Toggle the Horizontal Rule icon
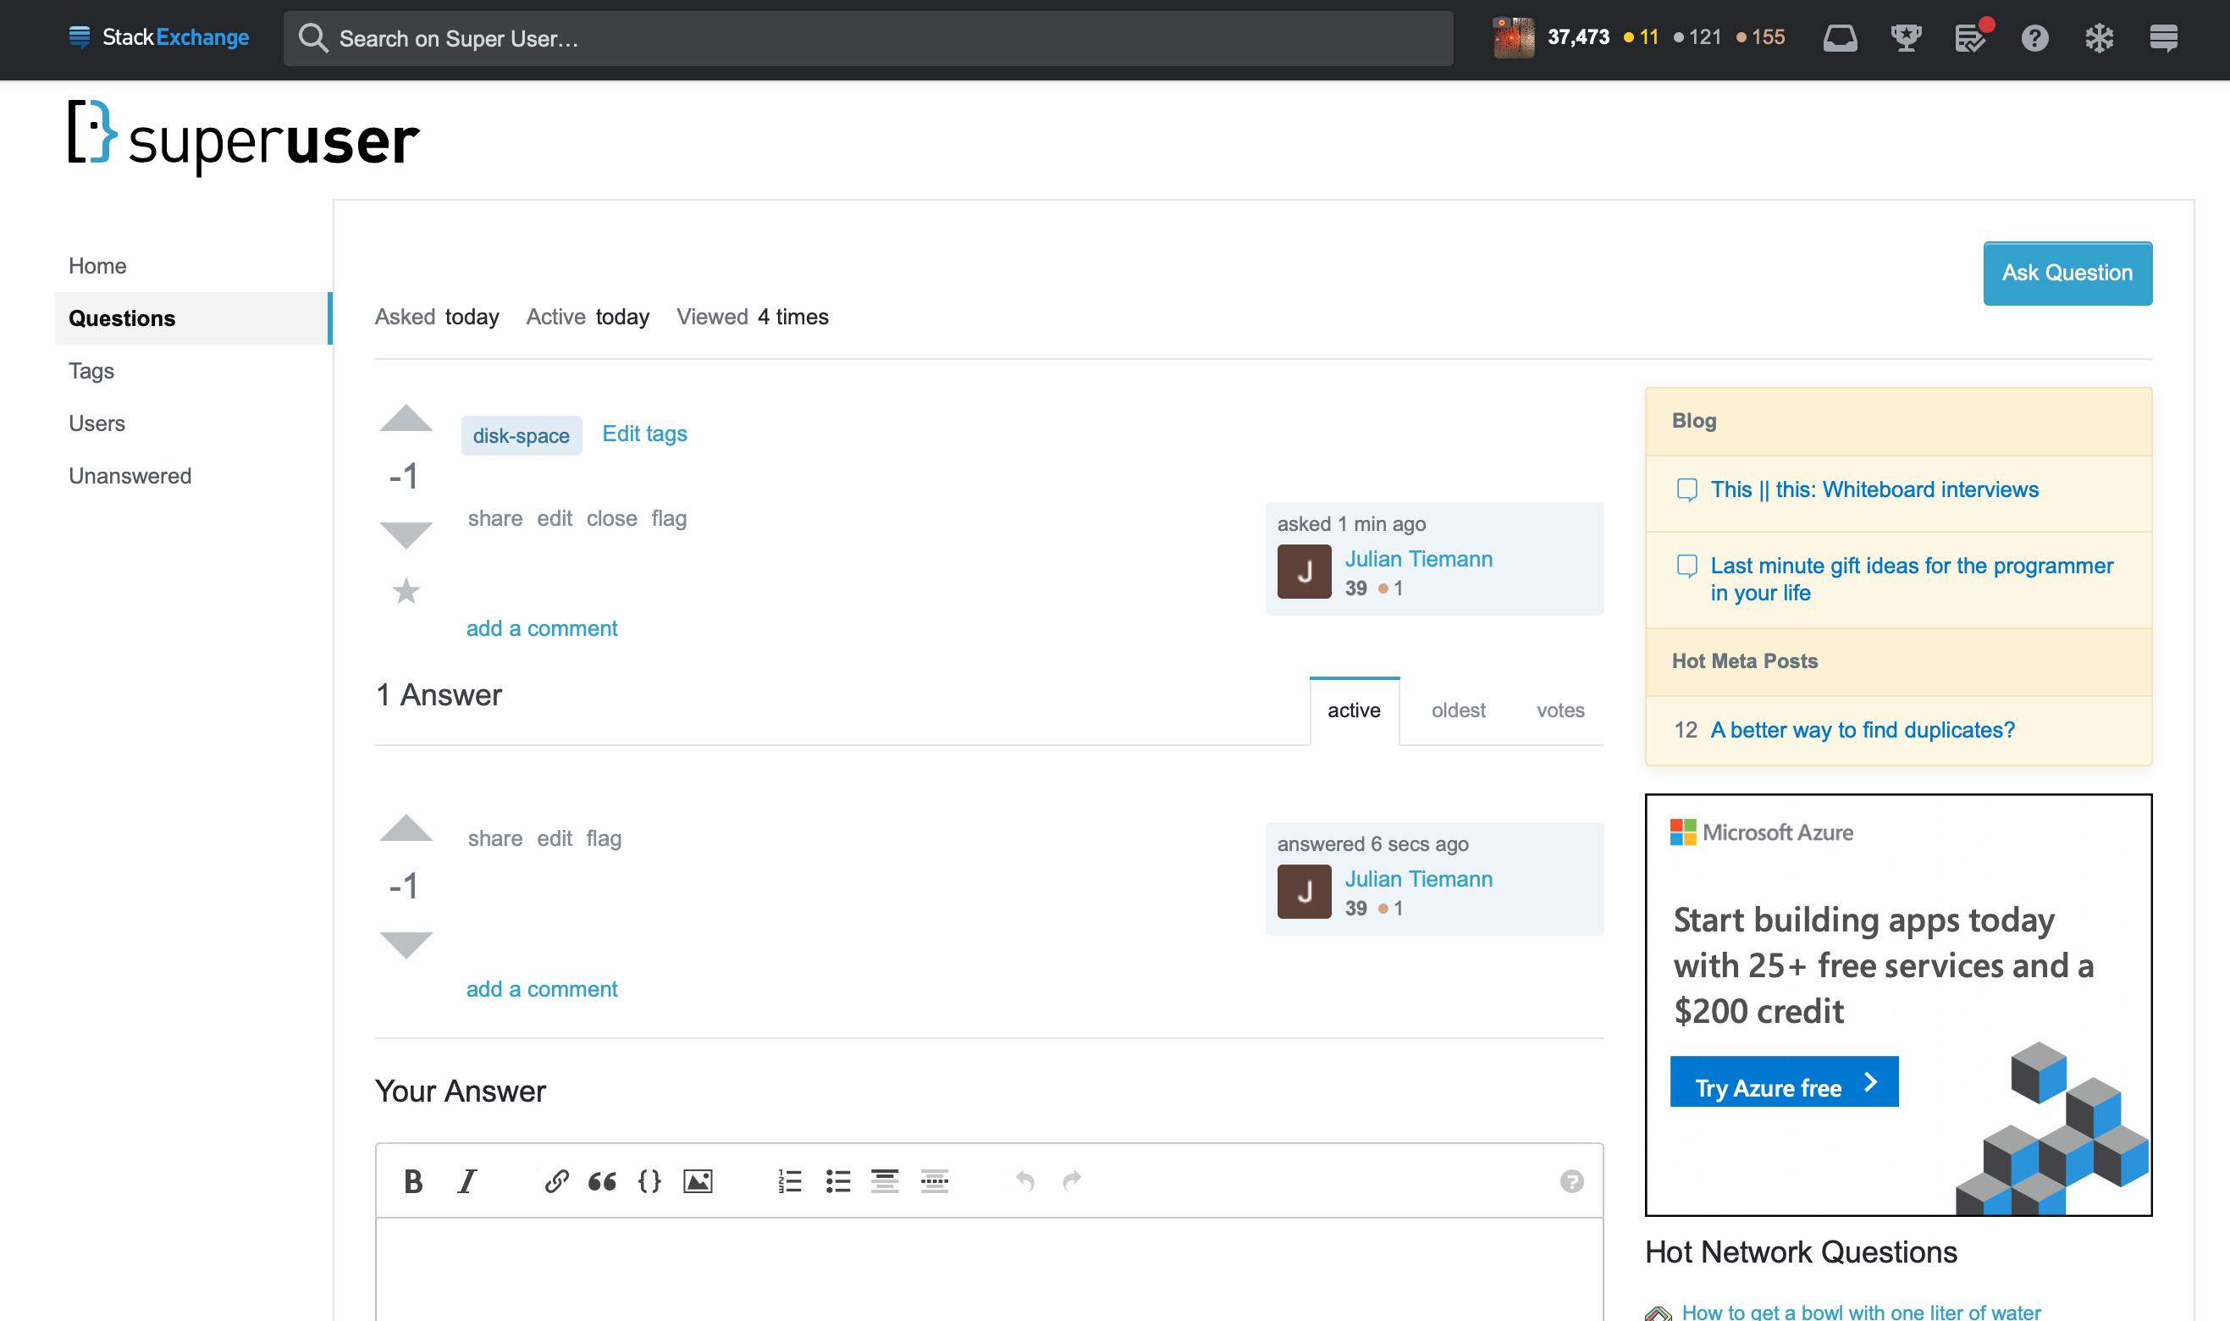Screen dimensions: 2230x1321 point(936,1180)
